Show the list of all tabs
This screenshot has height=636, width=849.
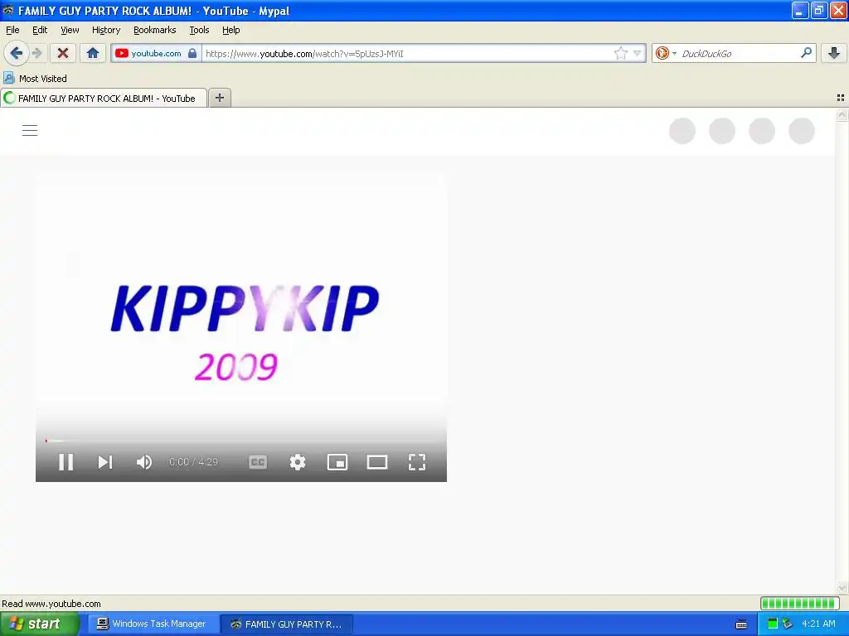841,98
